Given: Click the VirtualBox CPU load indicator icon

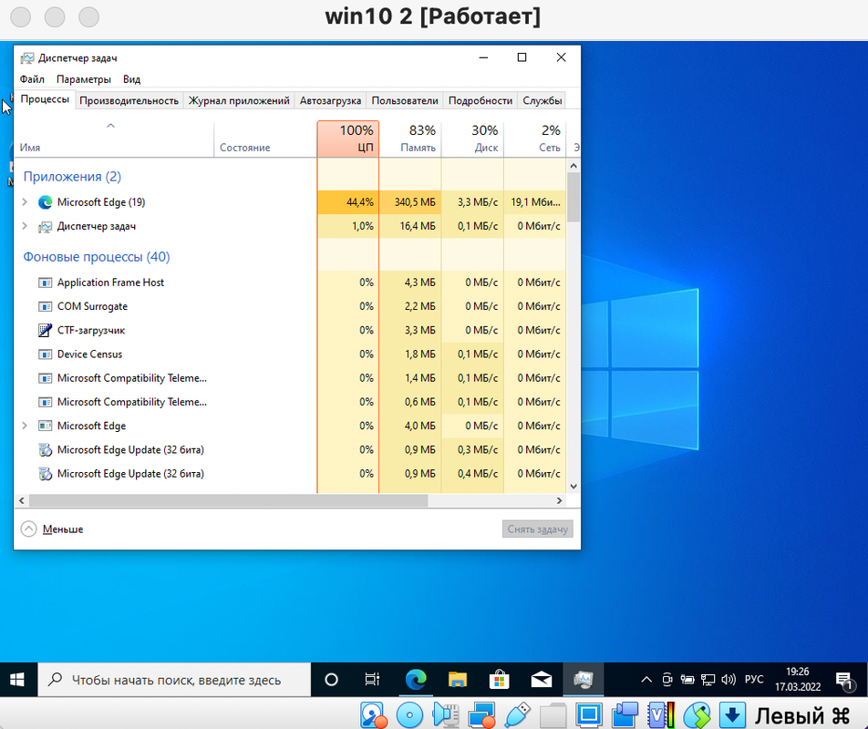Looking at the screenshot, I should point(660,715).
